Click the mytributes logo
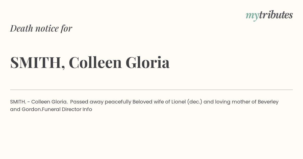The height and width of the screenshot is (159, 303). 269,15
